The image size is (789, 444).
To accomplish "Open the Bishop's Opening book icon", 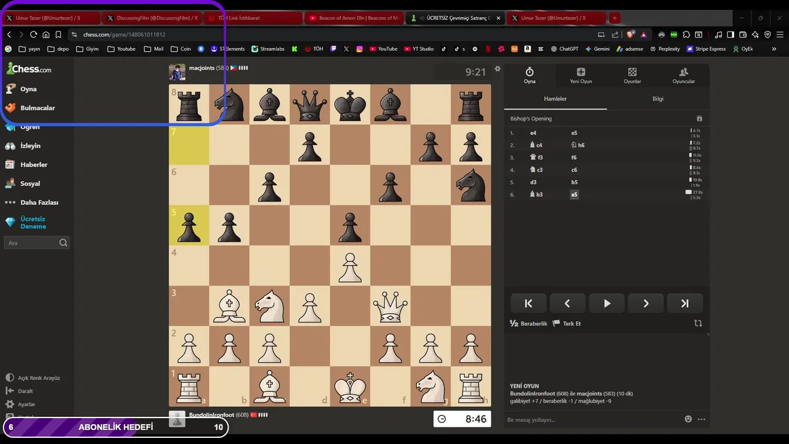I will point(699,118).
